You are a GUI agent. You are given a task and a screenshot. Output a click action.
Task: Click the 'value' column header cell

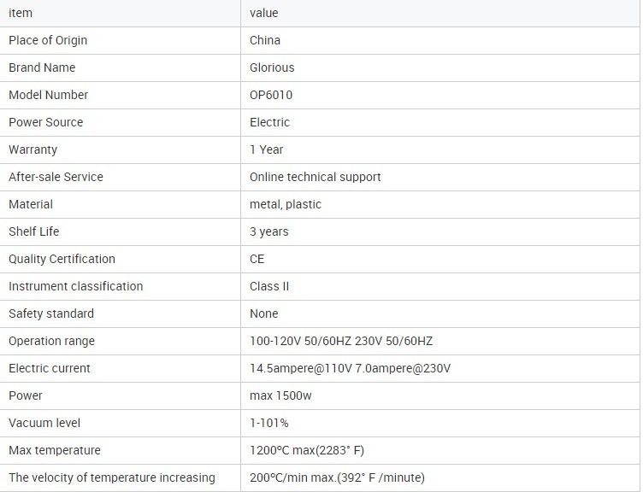click(264, 13)
